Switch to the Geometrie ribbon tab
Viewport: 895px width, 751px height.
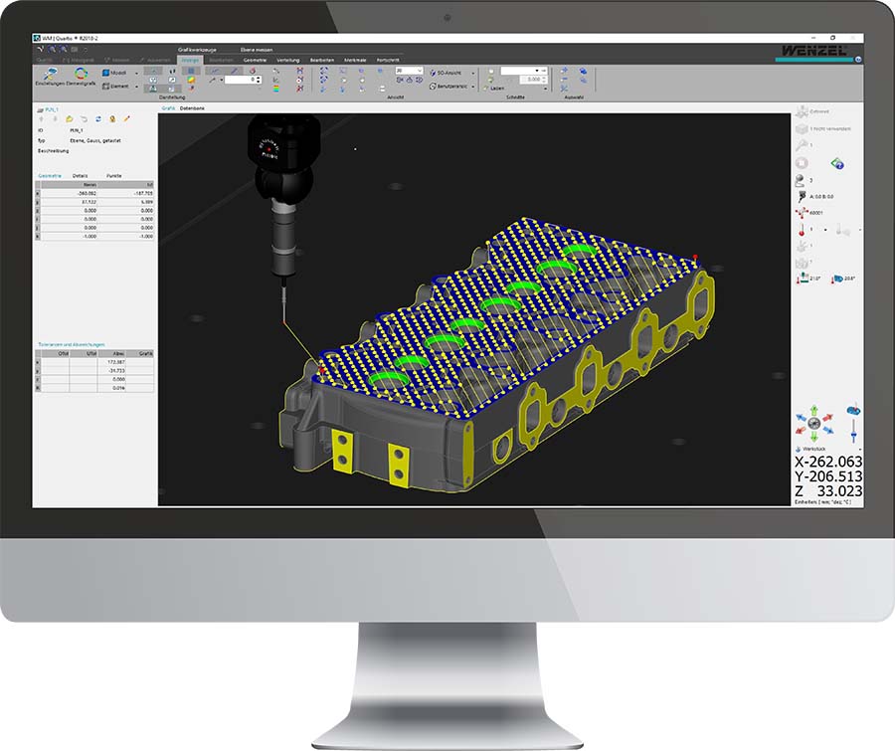click(255, 60)
